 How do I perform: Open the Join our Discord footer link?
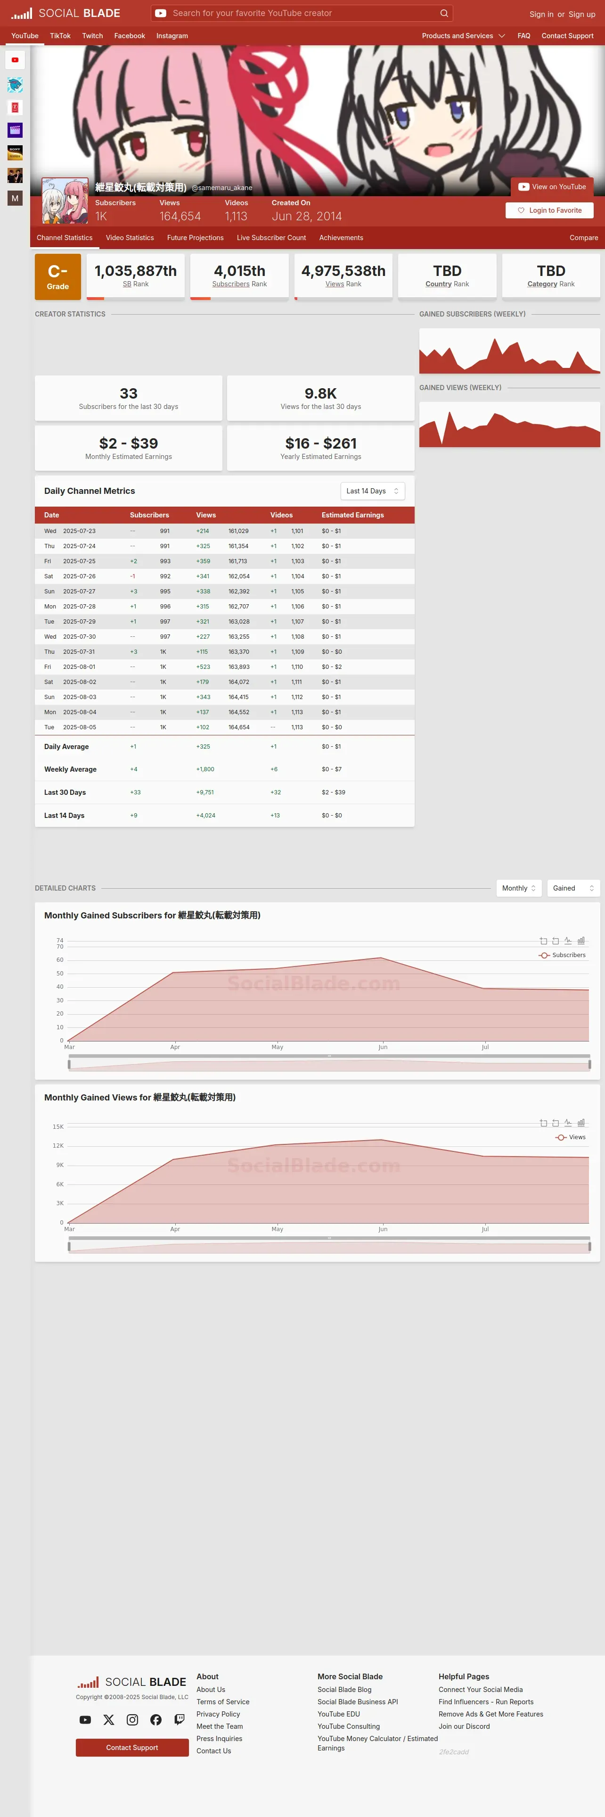[464, 1727]
